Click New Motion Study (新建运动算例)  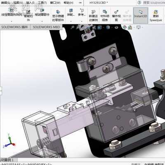coord(93,16)
